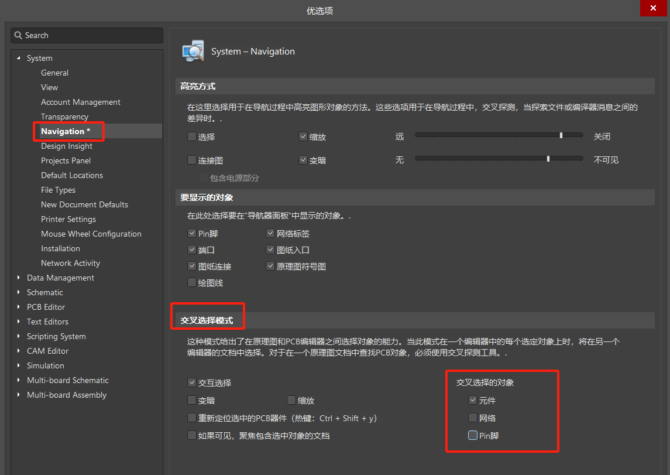
Task: Close the preferences dialog
Action: 654,8
